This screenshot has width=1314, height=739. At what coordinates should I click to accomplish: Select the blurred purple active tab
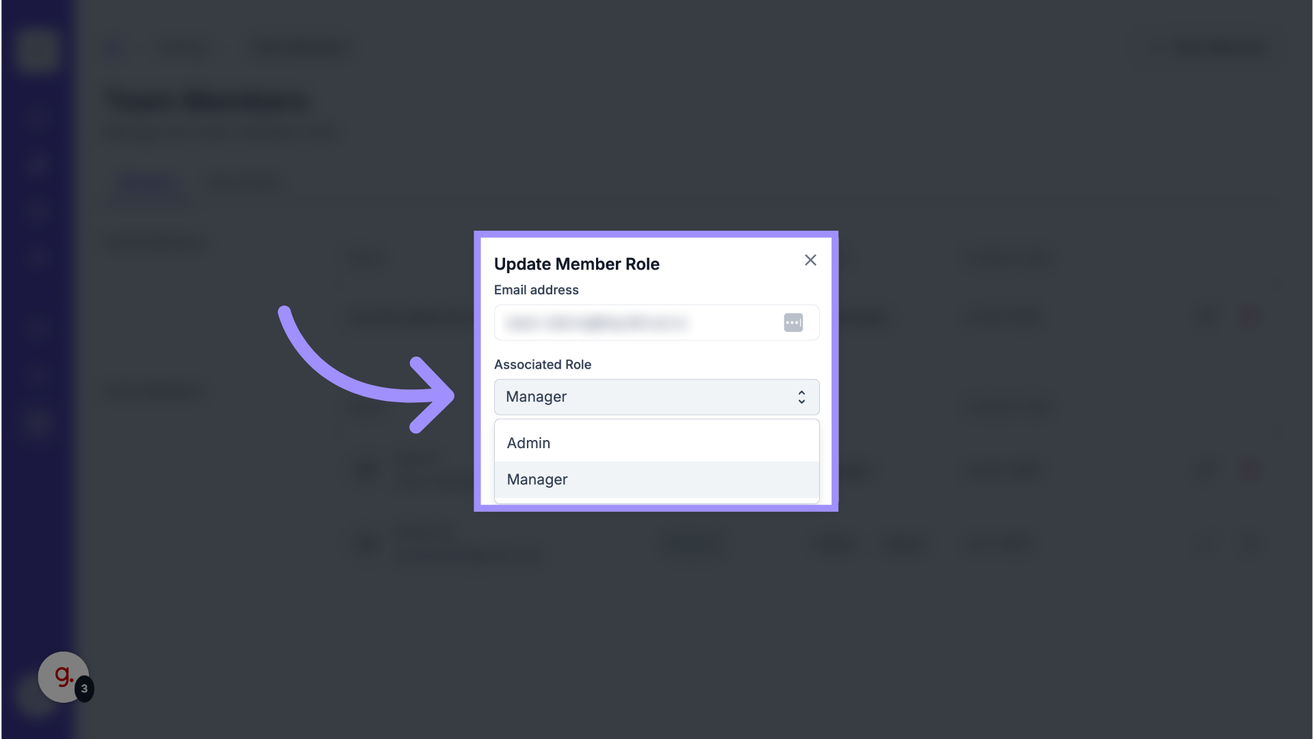click(x=148, y=183)
